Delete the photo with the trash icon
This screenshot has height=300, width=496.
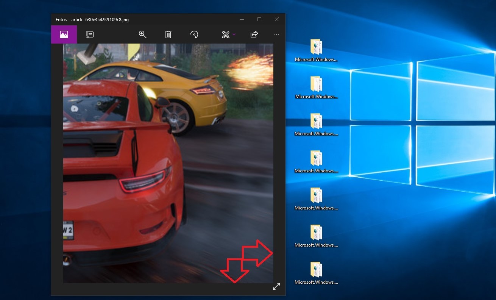[168, 34]
